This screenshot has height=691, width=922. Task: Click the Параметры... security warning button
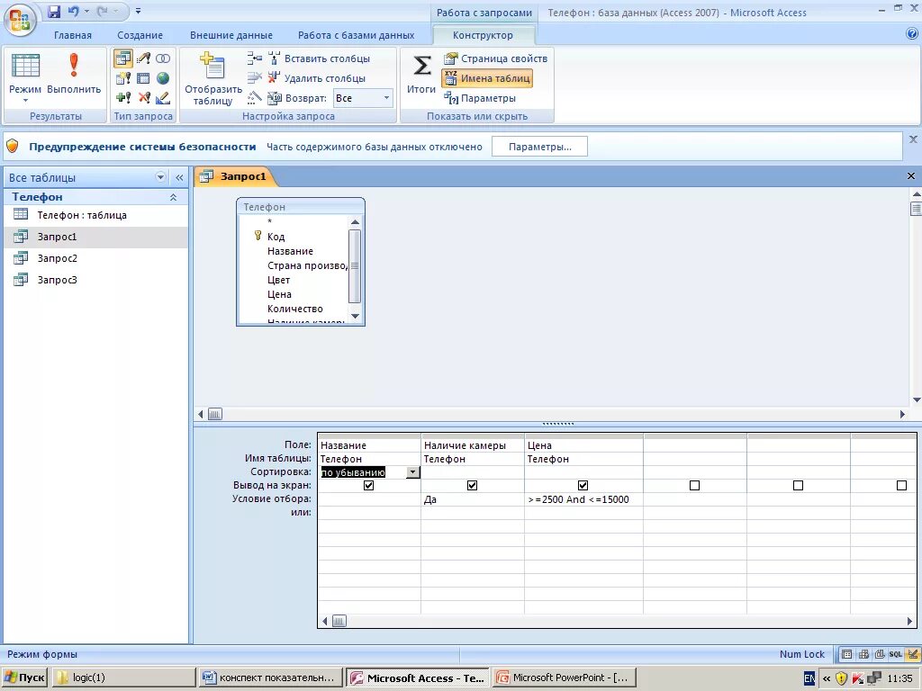pyautogui.click(x=540, y=147)
